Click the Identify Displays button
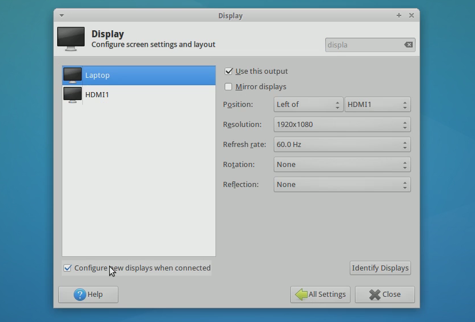The image size is (475, 322). click(380, 268)
